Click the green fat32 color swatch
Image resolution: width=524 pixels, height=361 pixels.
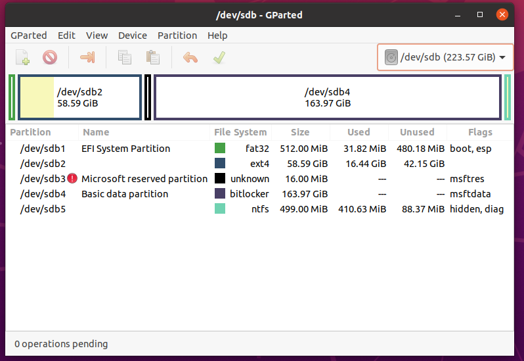(220, 148)
